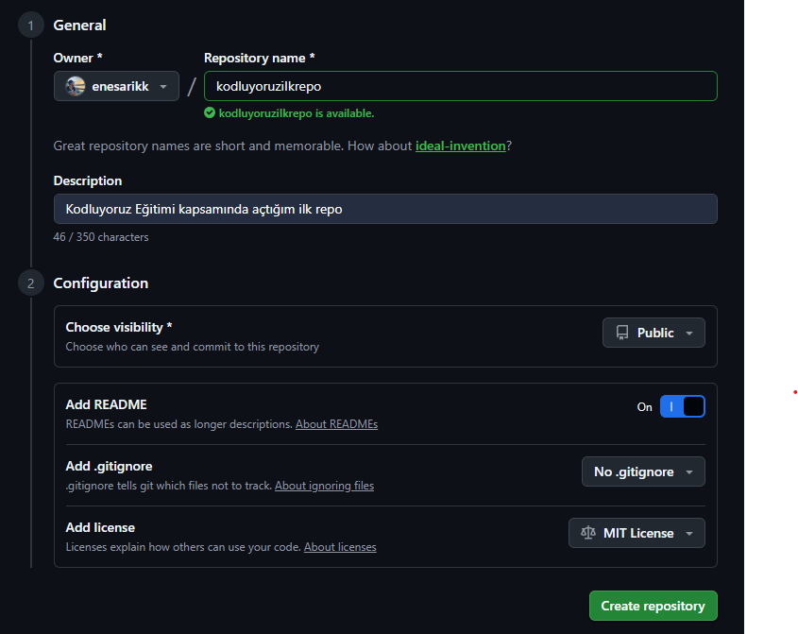Click the 'Add .gitignore' label
Image resolution: width=798 pixels, height=634 pixels.
(109, 466)
